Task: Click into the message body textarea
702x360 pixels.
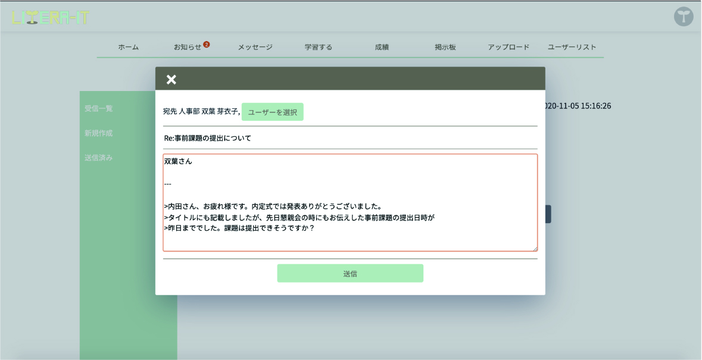Action: coord(350,202)
